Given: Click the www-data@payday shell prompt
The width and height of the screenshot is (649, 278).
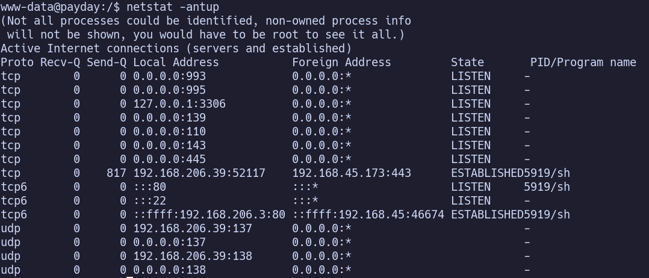Looking at the screenshot, I should (60, 7).
